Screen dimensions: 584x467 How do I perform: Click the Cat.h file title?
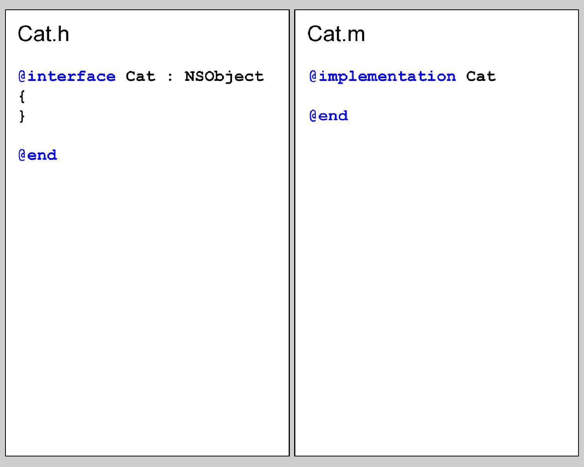[x=43, y=34]
